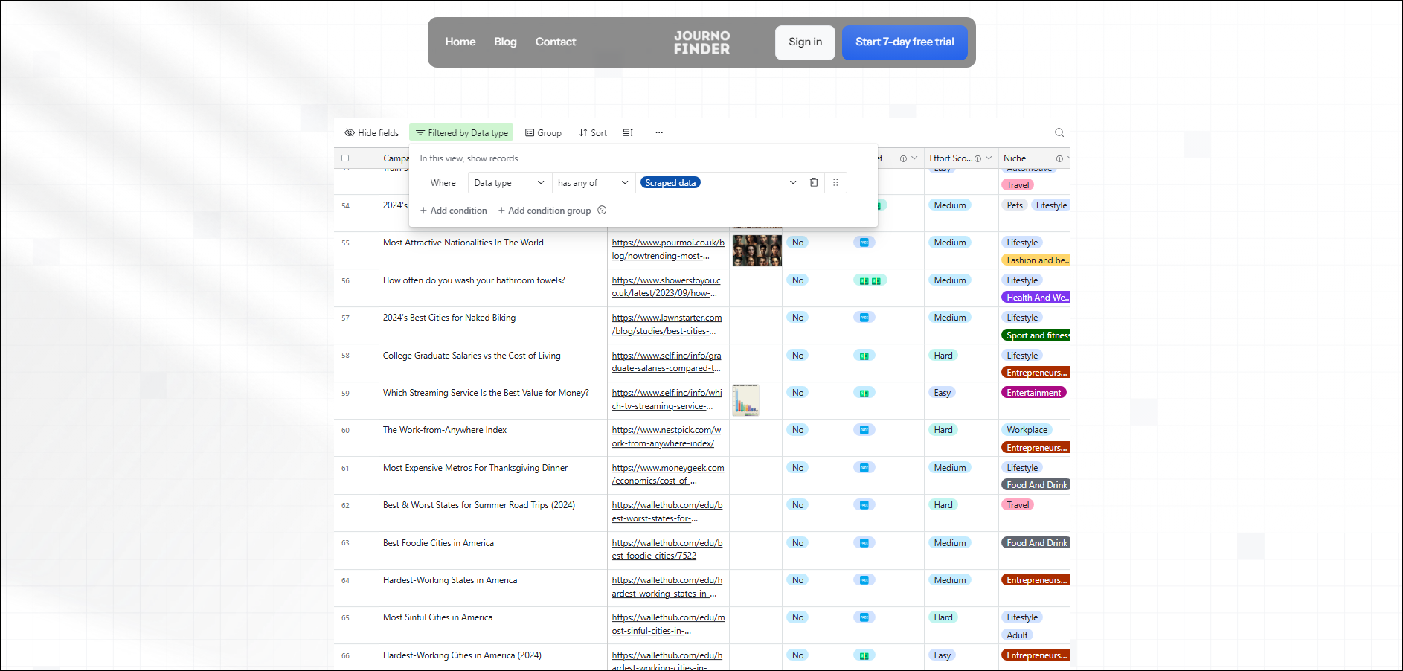The width and height of the screenshot is (1403, 671).
Task: Open the more options ellipsis in toolbar
Action: (659, 132)
